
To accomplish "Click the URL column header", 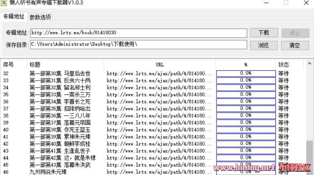I will click(159, 64).
